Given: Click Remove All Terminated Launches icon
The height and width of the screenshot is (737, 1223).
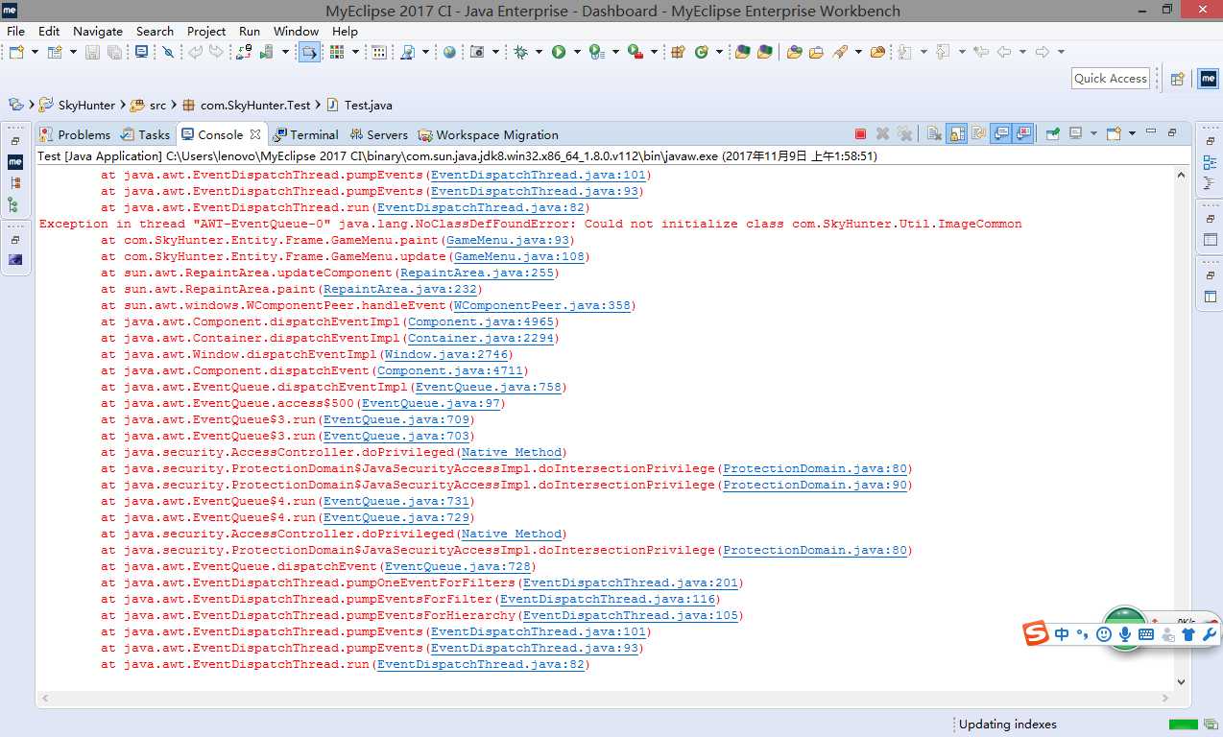Looking at the screenshot, I should 904,134.
